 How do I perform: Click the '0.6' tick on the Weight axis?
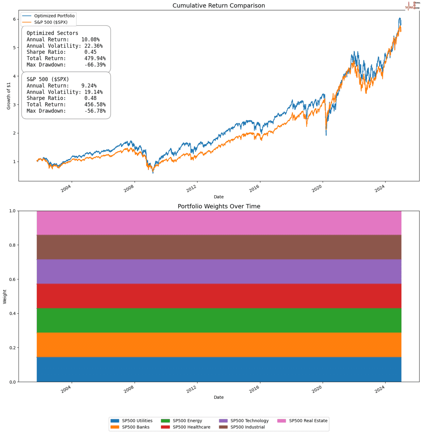pyautogui.click(x=12, y=280)
